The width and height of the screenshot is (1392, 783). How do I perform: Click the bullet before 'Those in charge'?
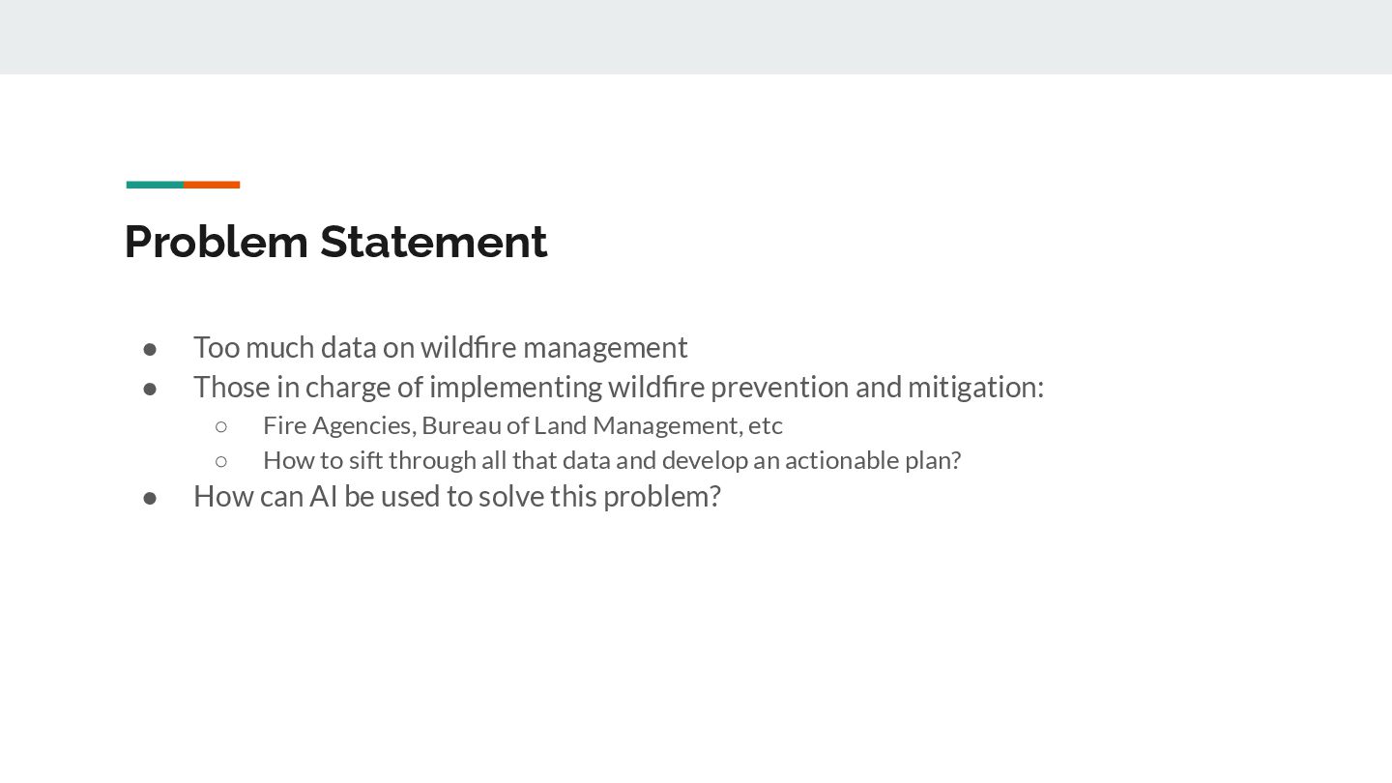150,388
